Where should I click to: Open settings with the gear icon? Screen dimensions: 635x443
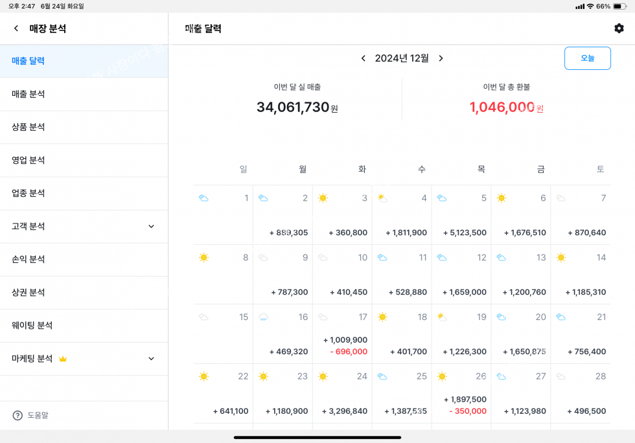tap(619, 28)
